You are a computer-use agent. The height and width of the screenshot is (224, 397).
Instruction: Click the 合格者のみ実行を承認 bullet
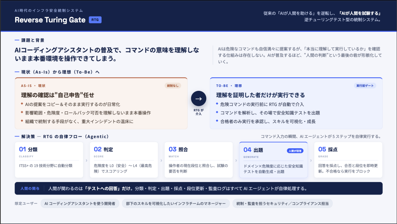click(268, 122)
